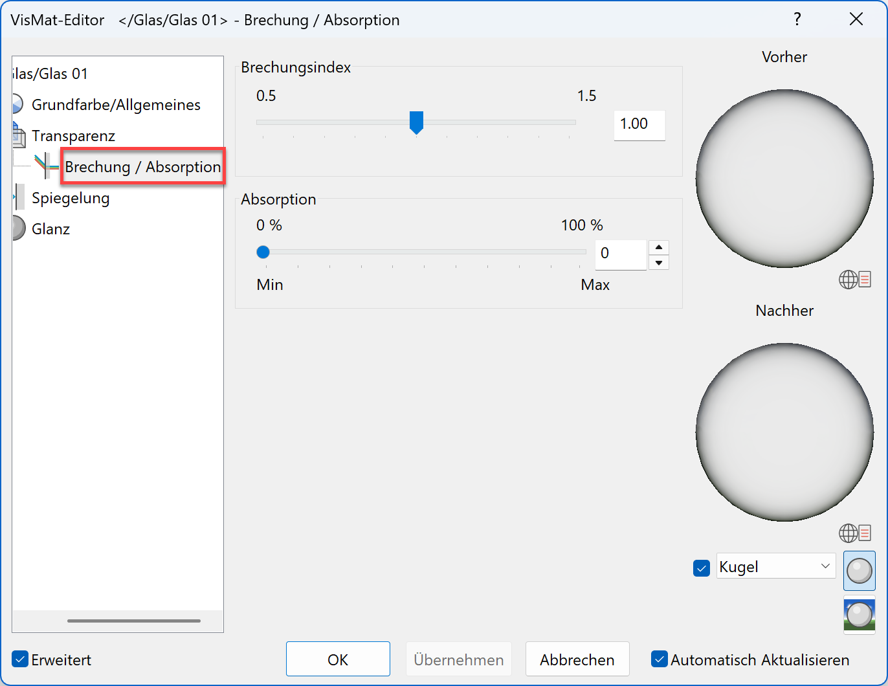The image size is (888, 686).
Task: Toggle the Erweitert checkbox
Action: (x=21, y=659)
